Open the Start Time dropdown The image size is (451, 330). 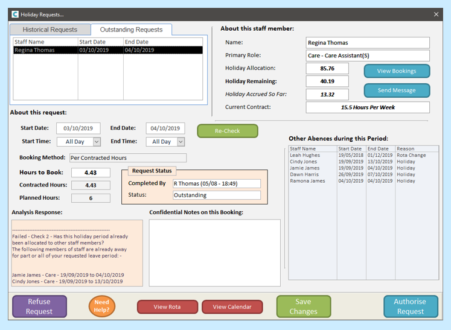point(97,142)
